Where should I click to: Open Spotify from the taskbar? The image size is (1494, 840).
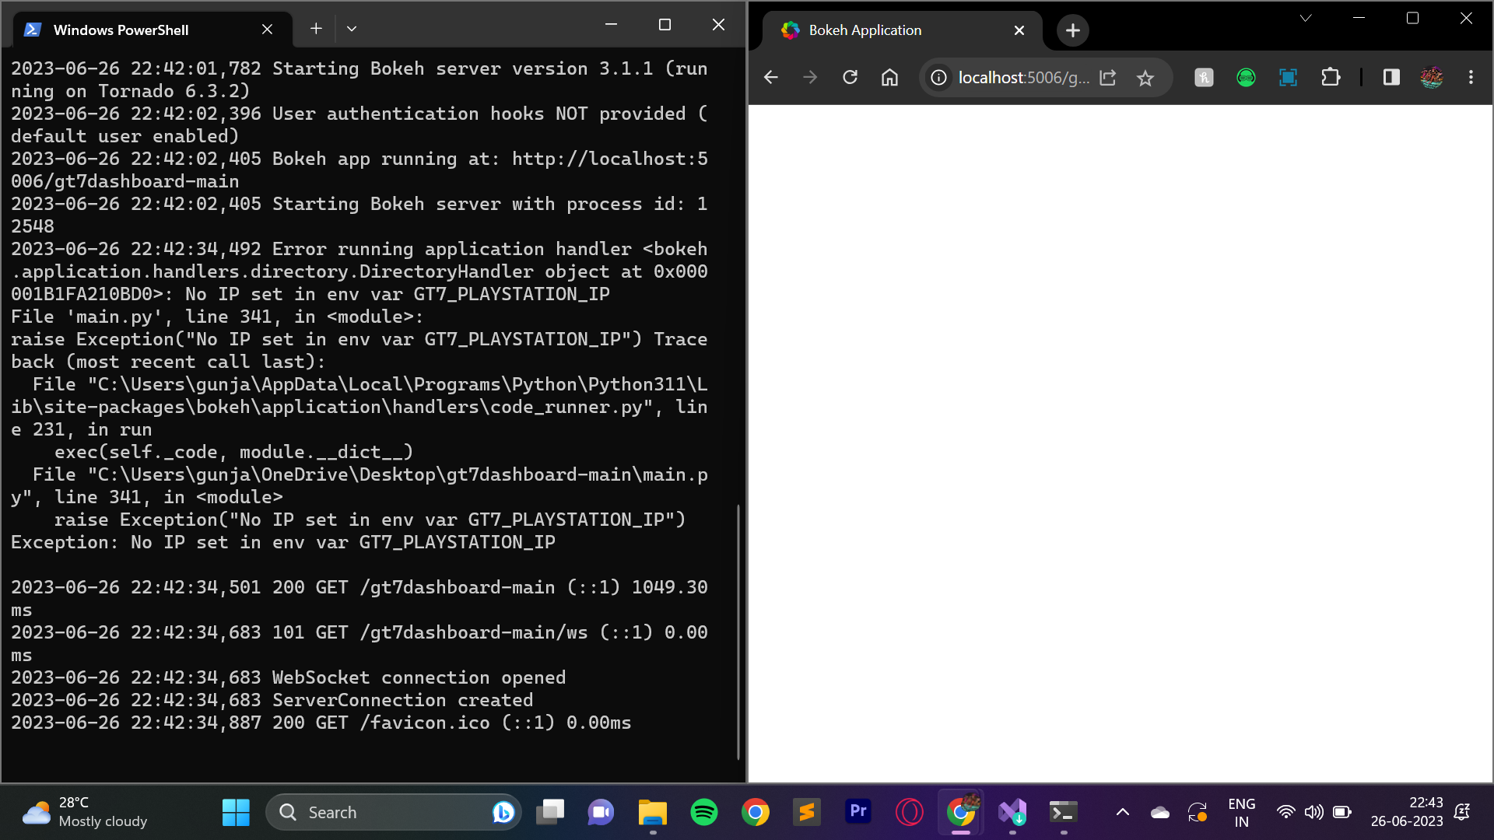[704, 811]
